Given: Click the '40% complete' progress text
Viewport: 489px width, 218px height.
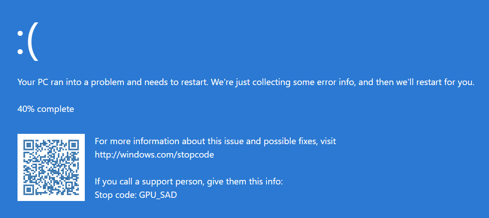Looking at the screenshot, I should pyautogui.click(x=46, y=109).
